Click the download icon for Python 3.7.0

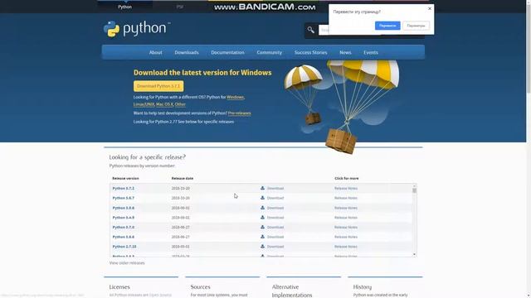[x=262, y=227]
